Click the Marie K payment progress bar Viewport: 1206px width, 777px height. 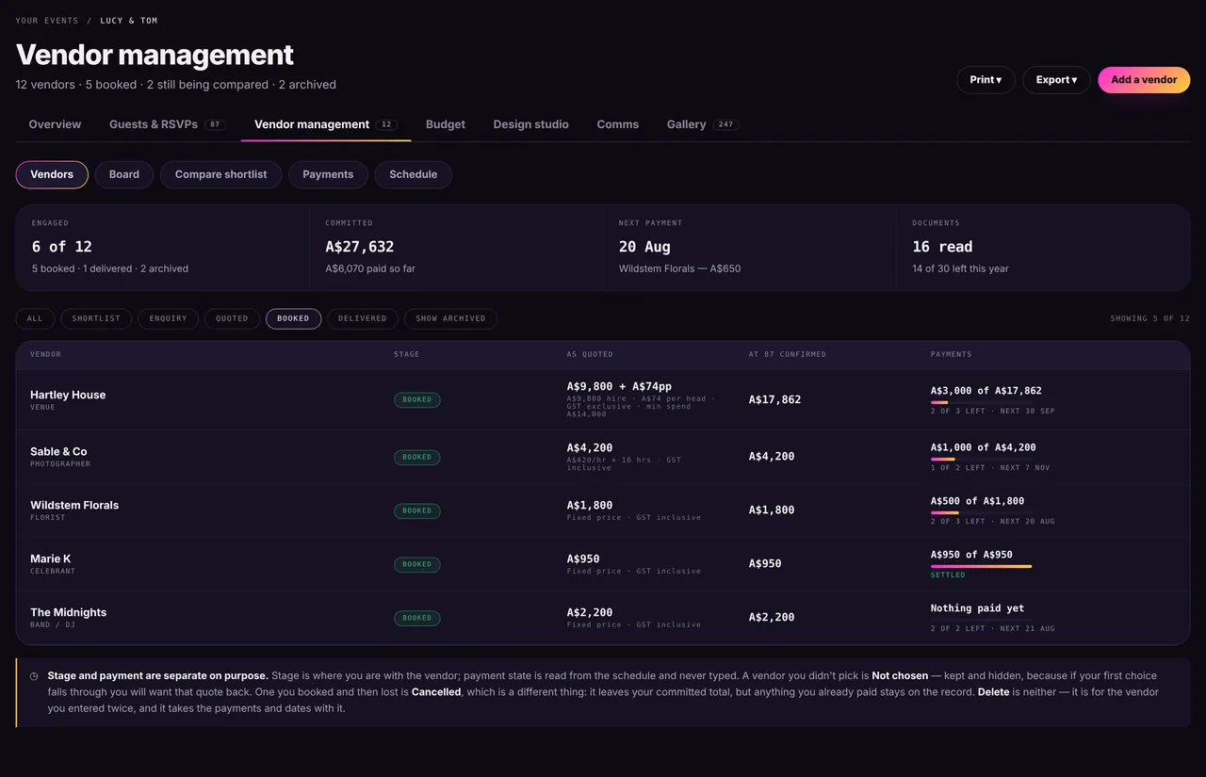pos(982,566)
